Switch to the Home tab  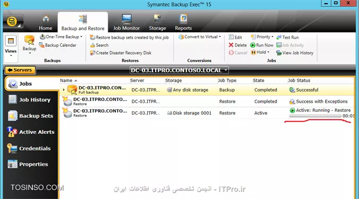[46, 23]
